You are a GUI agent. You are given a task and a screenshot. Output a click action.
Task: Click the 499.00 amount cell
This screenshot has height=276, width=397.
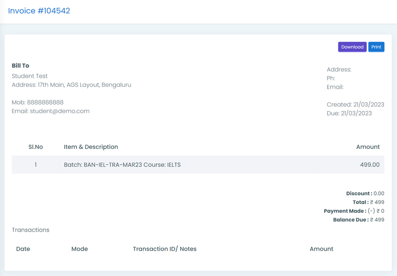pos(370,165)
